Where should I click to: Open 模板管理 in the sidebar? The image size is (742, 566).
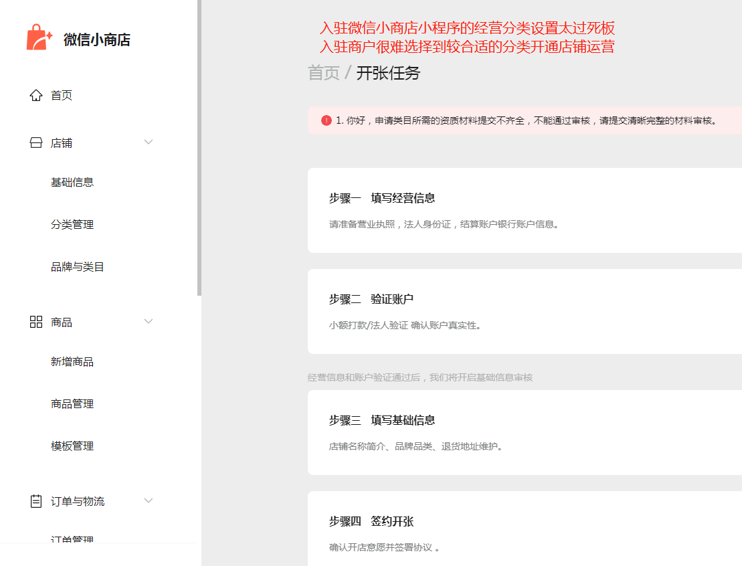(x=72, y=446)
